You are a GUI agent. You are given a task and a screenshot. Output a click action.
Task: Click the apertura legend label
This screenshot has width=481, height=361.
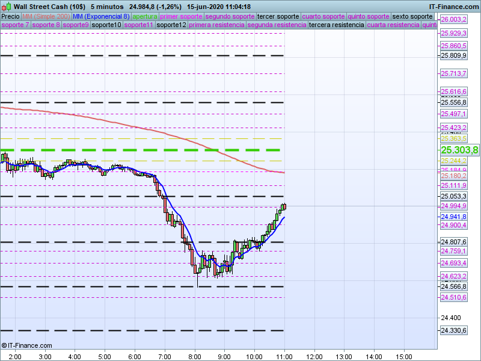(x=145, y=17)
